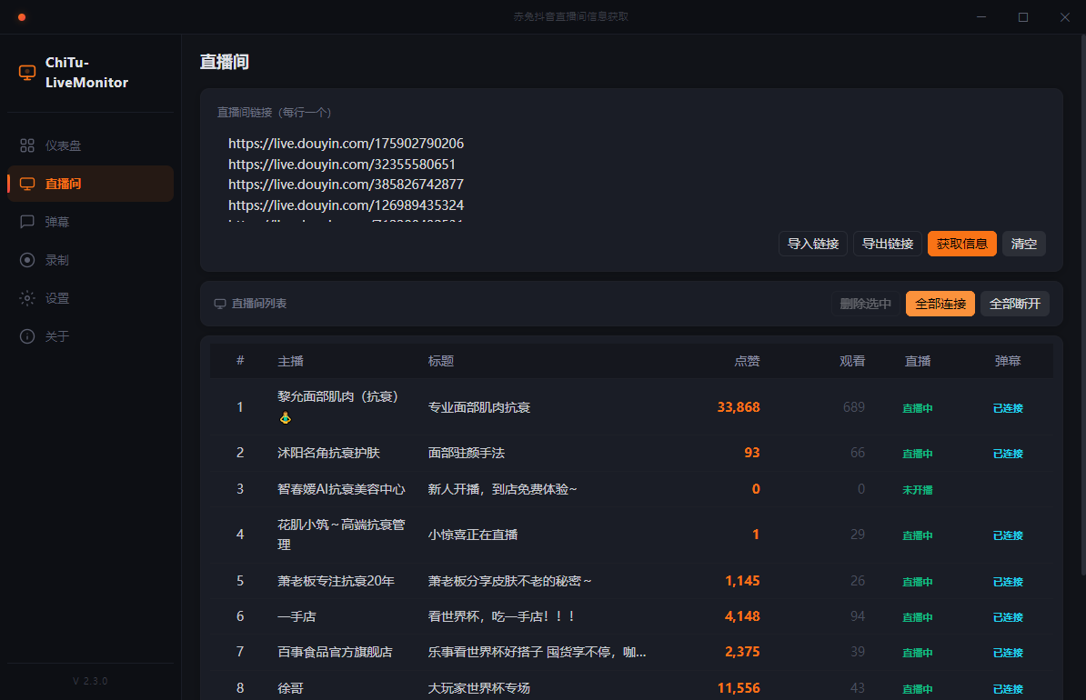Click the version label V 2.3.0
Image resolution: width=1086 pixels, height=700 pixels.
(90, 681)
